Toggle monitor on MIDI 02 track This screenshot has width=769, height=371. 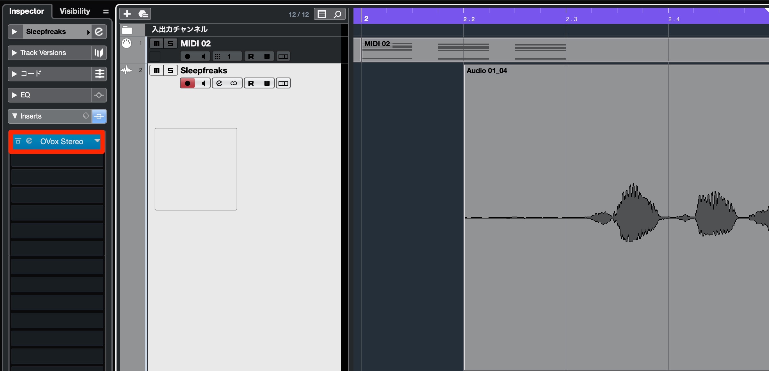pyautogui.click(x=203, y=56)
